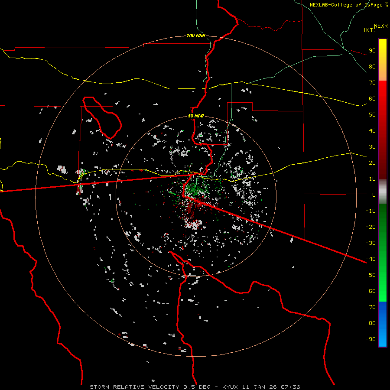The height and width of the screenshot is (390, 390).
Task: Click the STORM RELATIVE VELOCITY caption text
Action: click(134, 387)
